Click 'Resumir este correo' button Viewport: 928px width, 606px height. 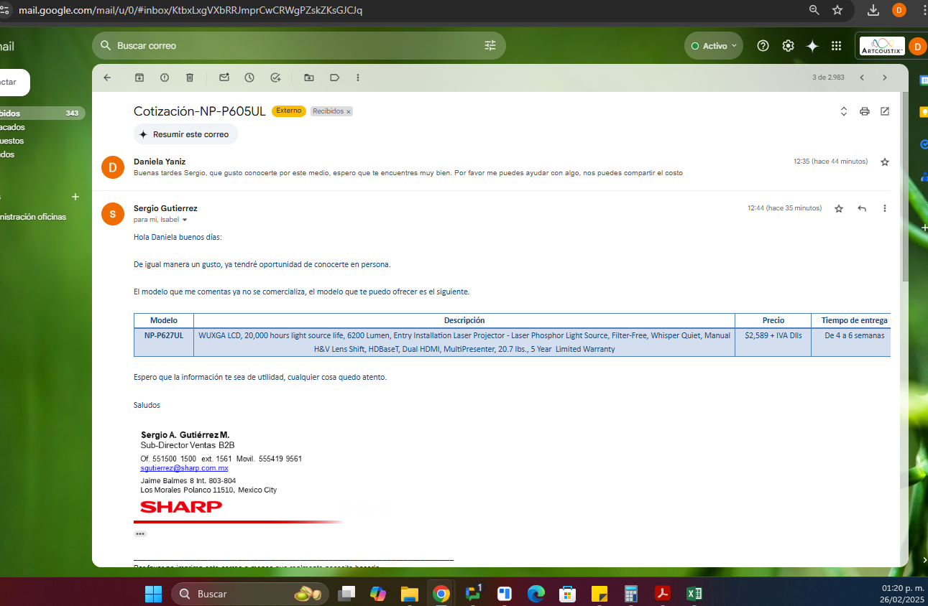pyautogui.click(x=185, y=134)
